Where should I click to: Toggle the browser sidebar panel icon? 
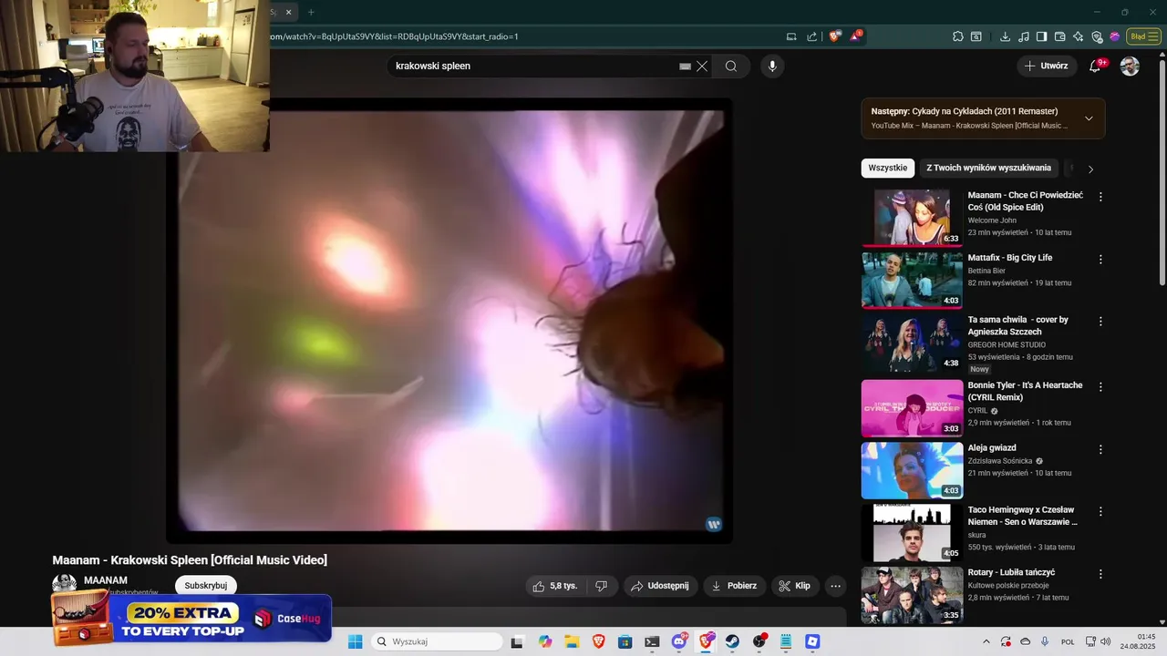point(1041,36)
